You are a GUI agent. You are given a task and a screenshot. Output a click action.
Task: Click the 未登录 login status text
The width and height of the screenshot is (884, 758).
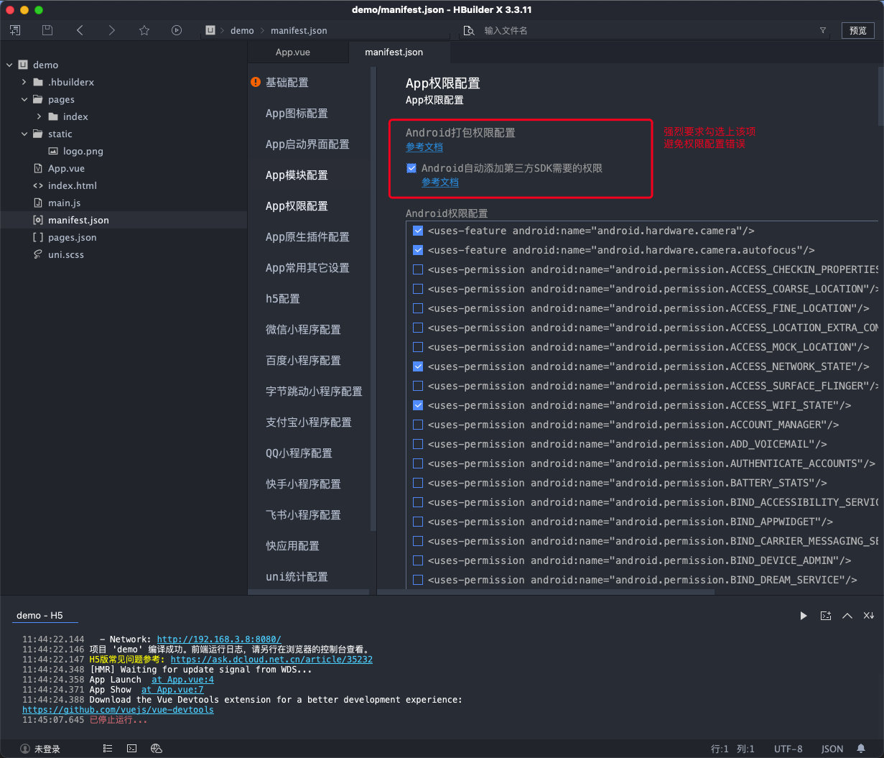tap(47, 749)
